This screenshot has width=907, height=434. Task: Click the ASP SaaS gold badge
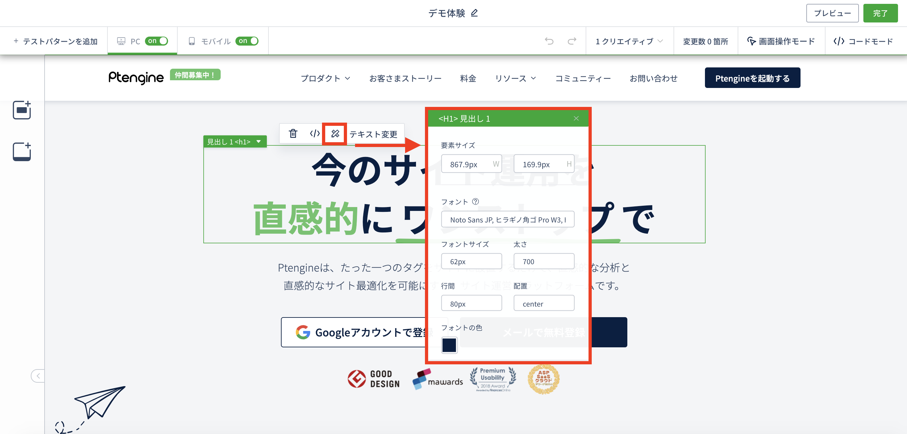point(543,379)
